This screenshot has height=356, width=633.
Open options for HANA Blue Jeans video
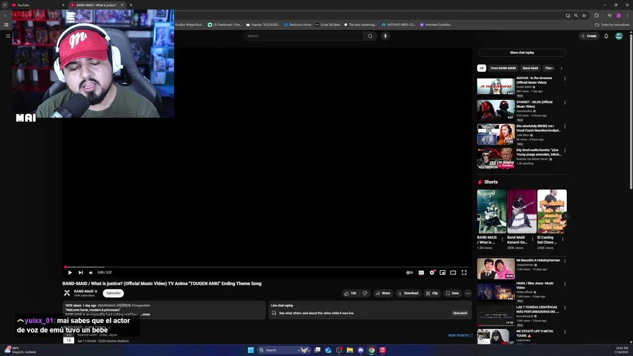coord(565,284)
